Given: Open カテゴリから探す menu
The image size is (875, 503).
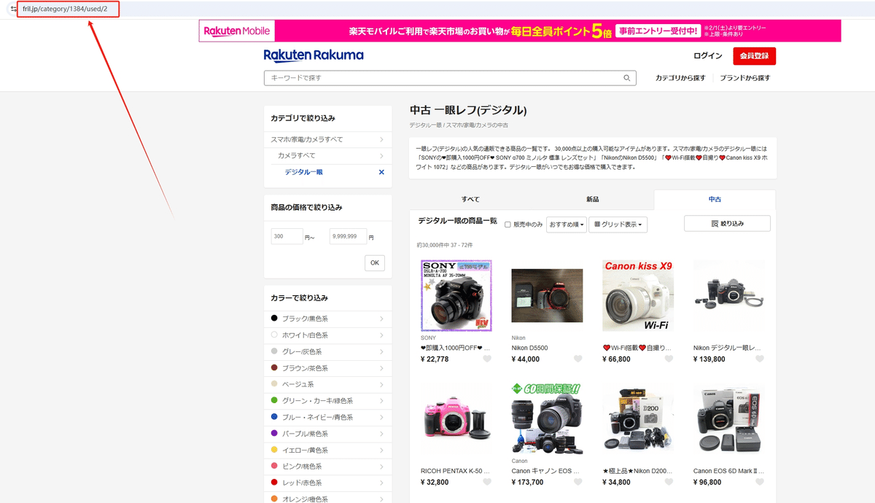Looking at the screenshot, I should click(680, 78).
